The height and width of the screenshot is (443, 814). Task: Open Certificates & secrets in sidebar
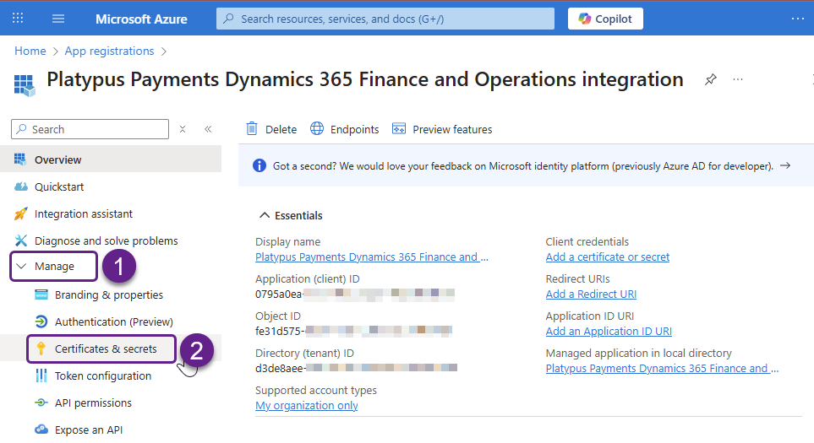coord(105,348)
